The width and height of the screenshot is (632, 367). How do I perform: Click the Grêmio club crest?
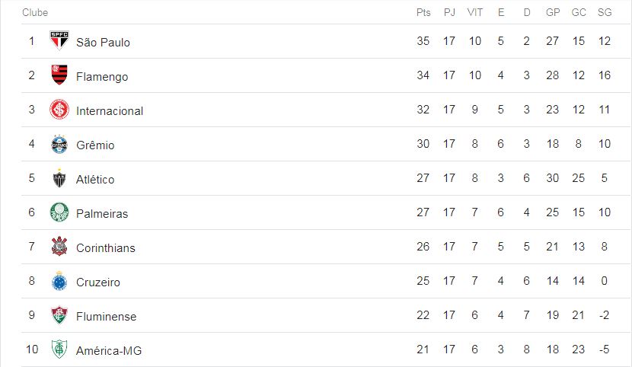tap(59, 144)
